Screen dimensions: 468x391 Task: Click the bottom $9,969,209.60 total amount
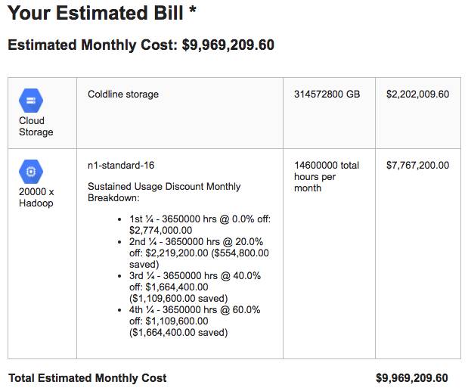(412, 378)
